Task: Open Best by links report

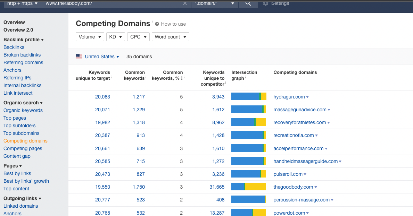Action: (x=17, y=173)
